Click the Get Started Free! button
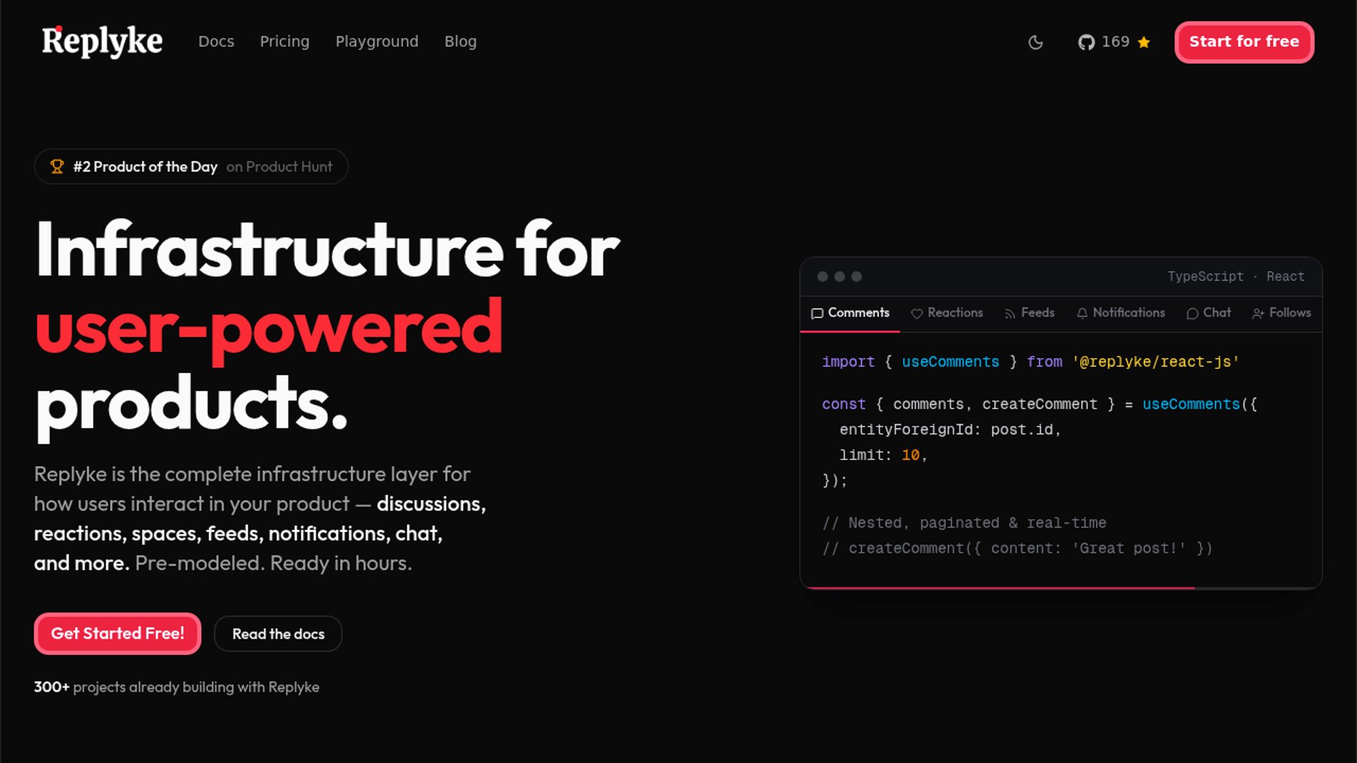Viewport: 1357px width, 763px height. 117,634
